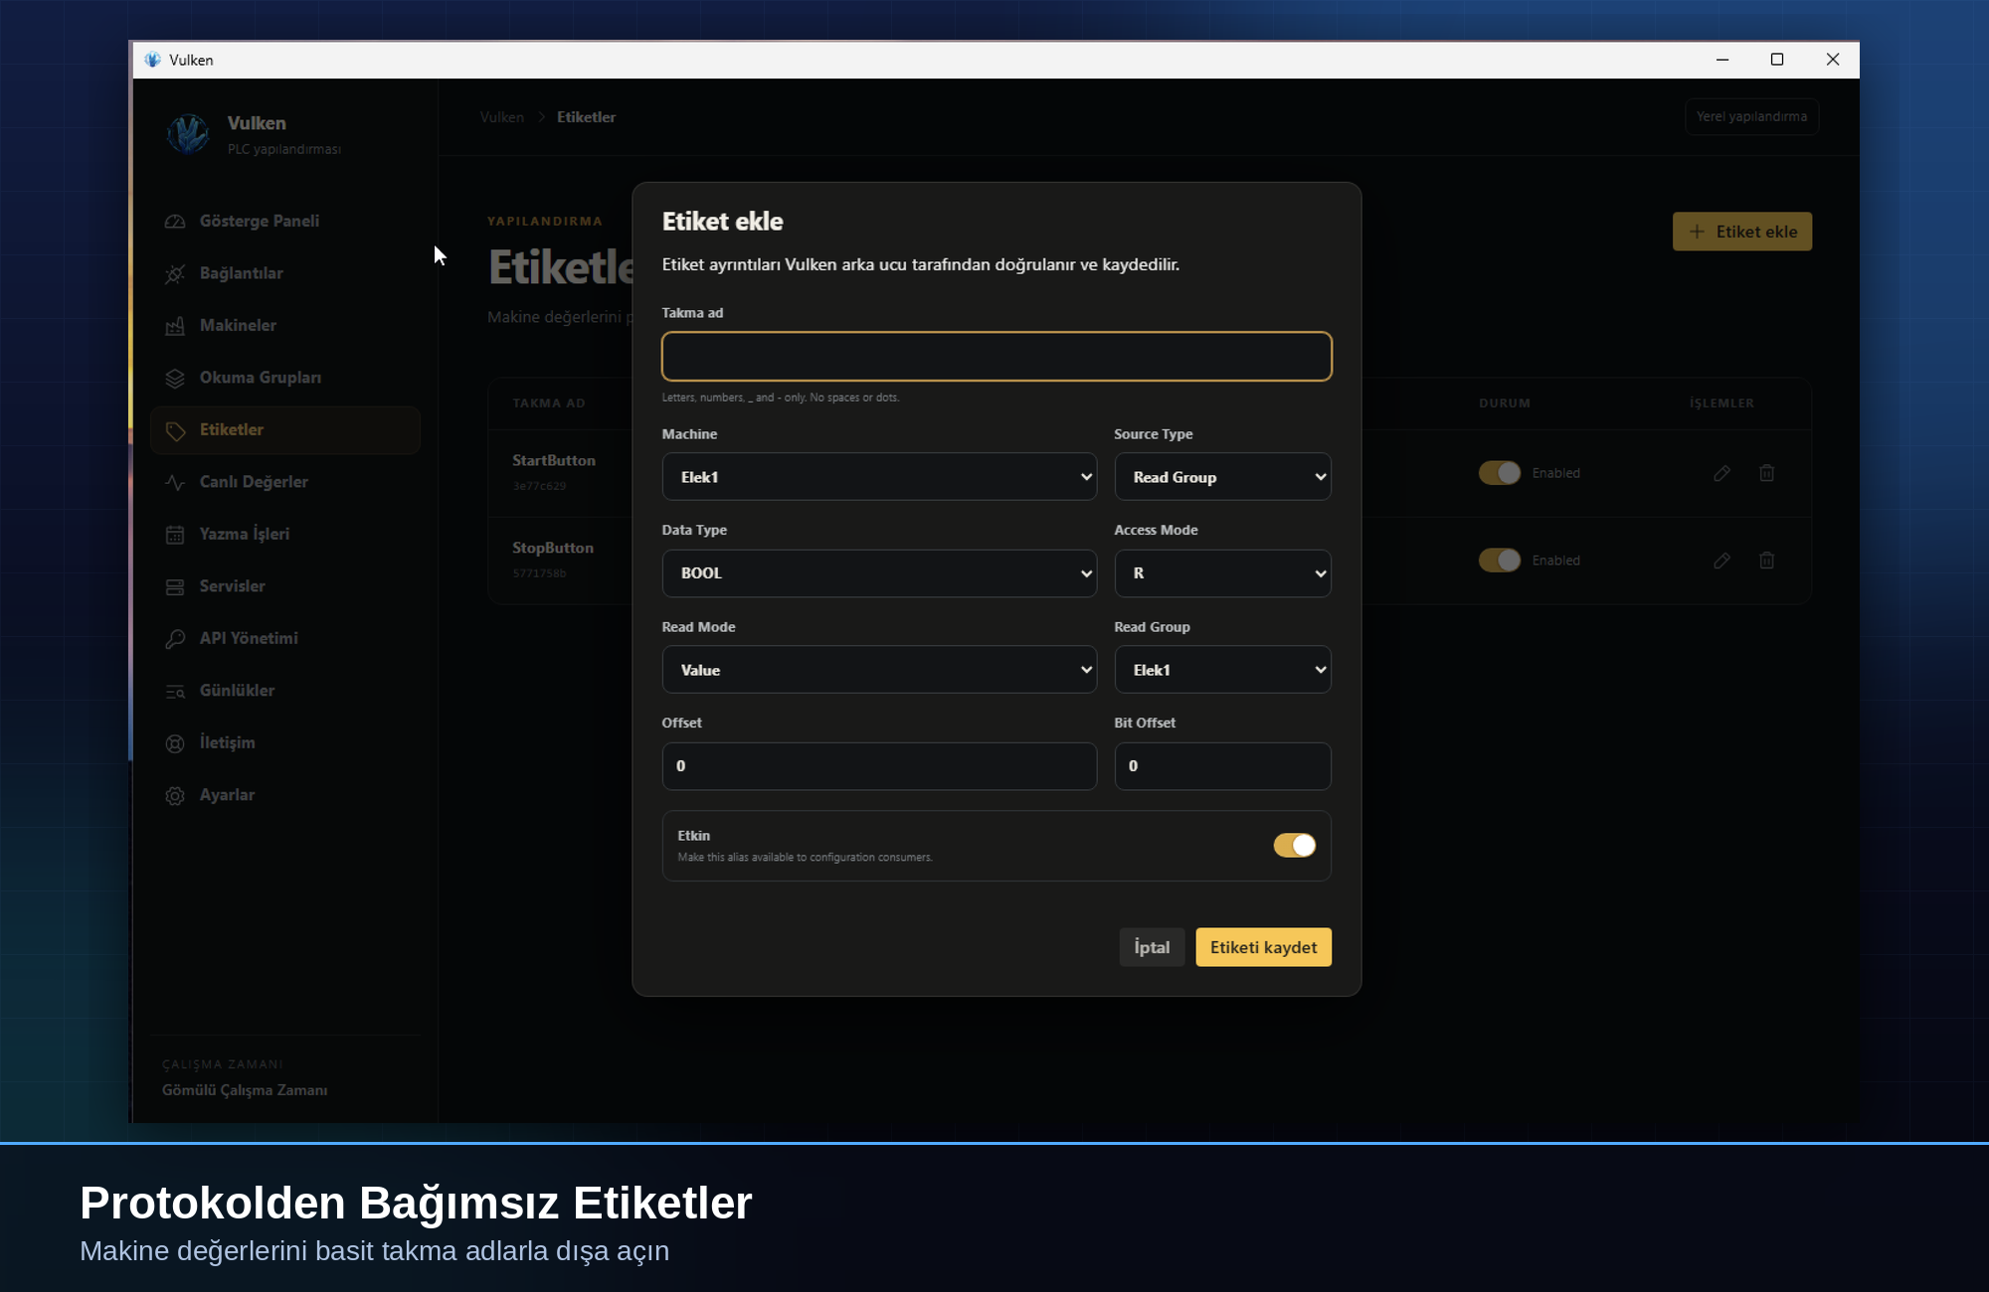Open Günlükler from sidebar
The width and height of the screenshot is (1989, 1292).
(x=285, y=691)
